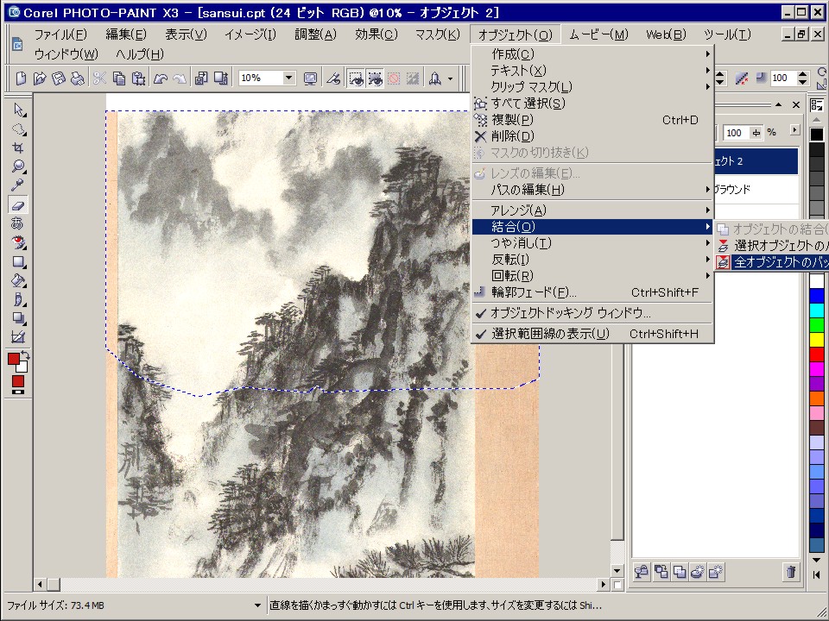This screenshot has width=829, height=621.
Task: Select the Paint brush tool
Action: click(18, 299)
